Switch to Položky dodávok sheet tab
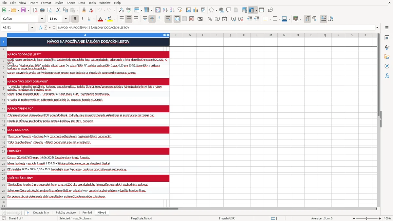 (66, 212)
